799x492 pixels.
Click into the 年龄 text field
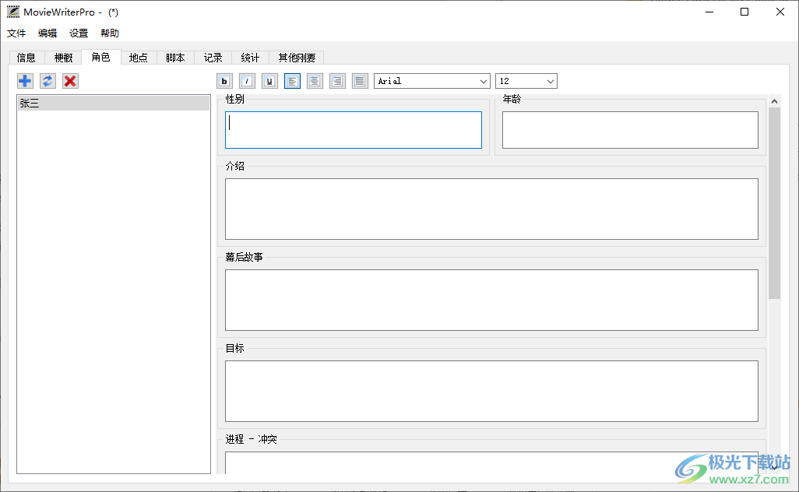tap(630, 130)
